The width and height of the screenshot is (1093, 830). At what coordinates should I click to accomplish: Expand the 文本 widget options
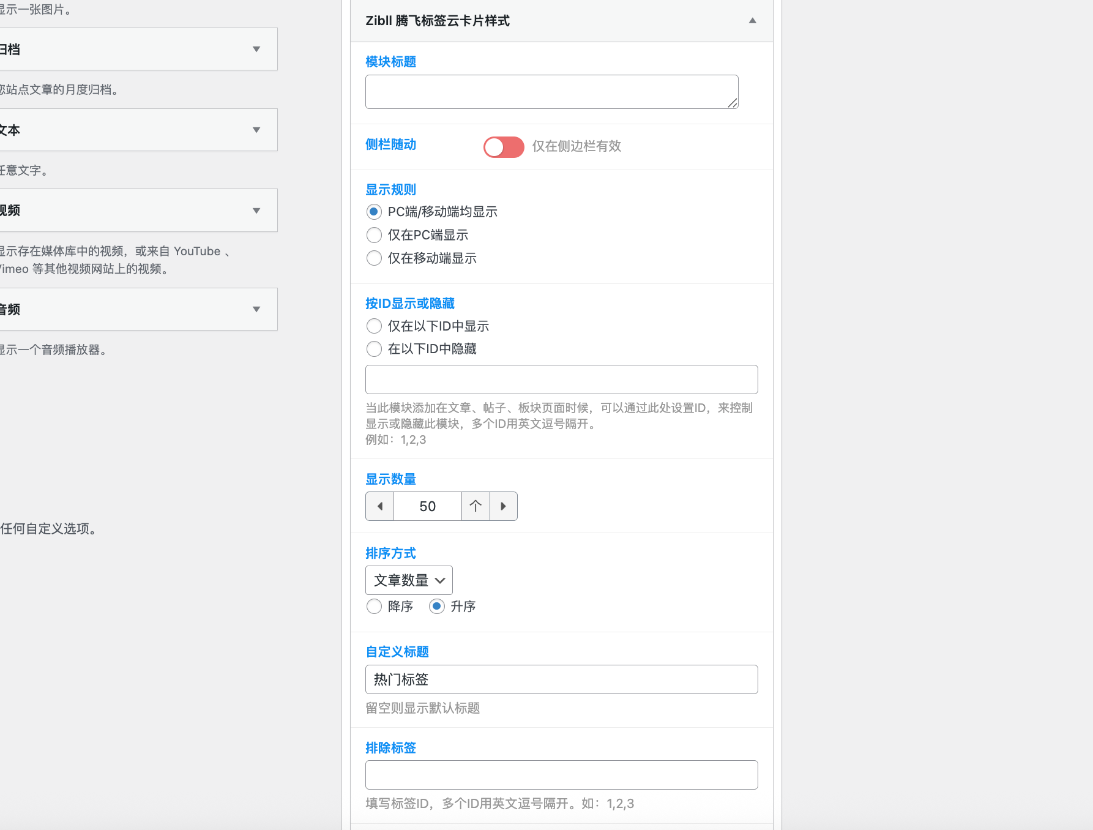click(257, 130)
